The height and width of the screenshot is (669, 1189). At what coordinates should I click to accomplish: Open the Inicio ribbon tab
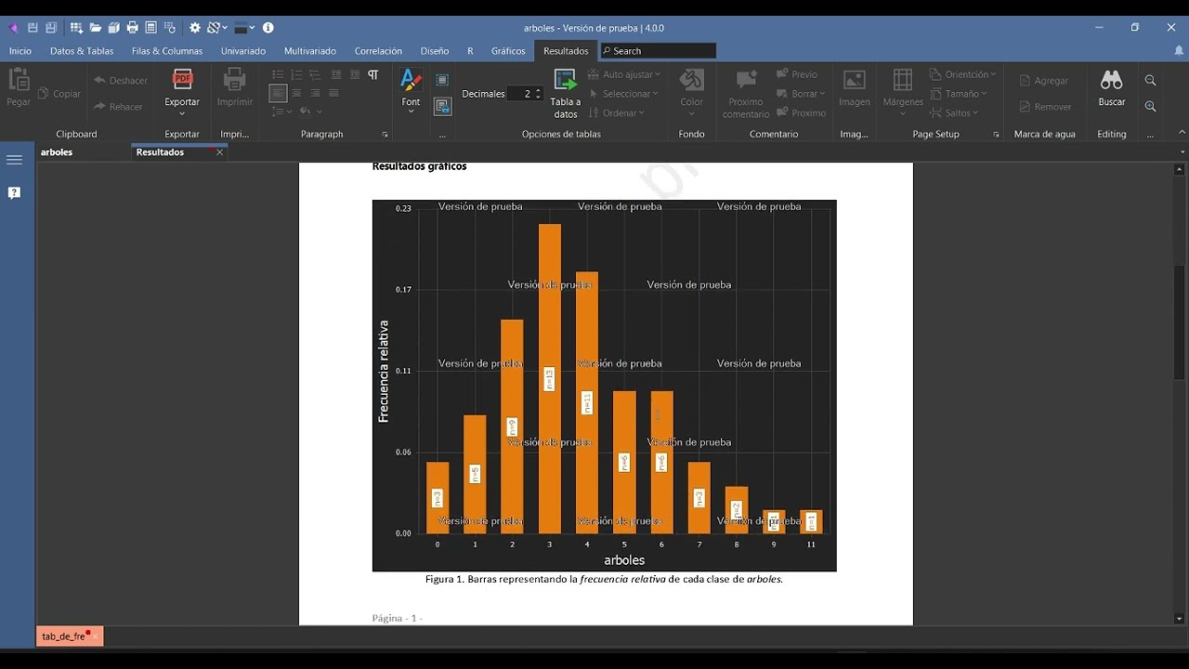[20, 51]
